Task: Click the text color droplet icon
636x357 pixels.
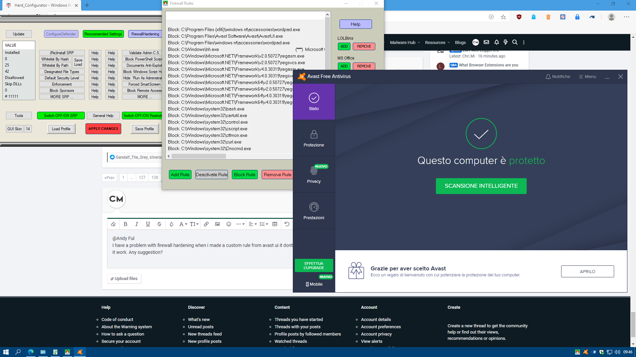Action: click(171, 224)
